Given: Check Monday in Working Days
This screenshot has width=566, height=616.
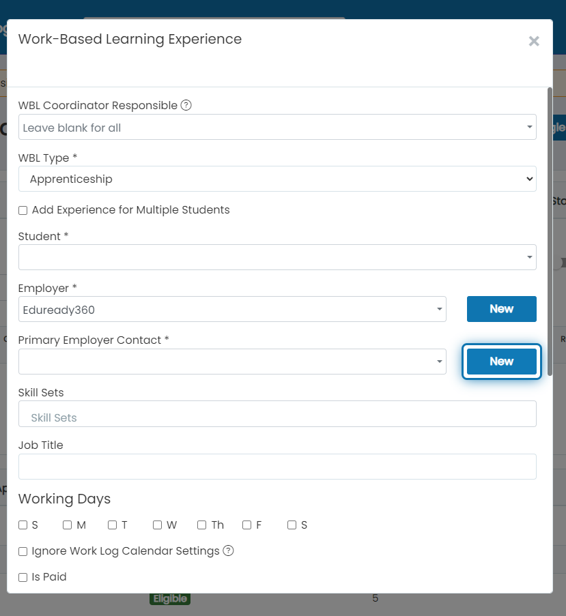Looking at the screenshot, I should click(67, 525).
